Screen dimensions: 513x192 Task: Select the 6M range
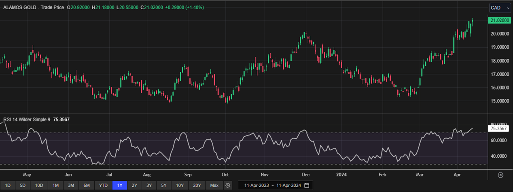pos(87,185)
